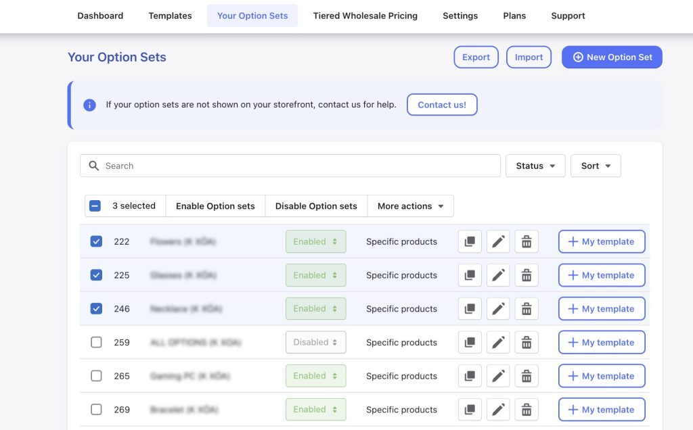The width and height of the screenshot is (693, 430).
Task: Change Enabled status for row 246
Action: (x=315, y=308)
